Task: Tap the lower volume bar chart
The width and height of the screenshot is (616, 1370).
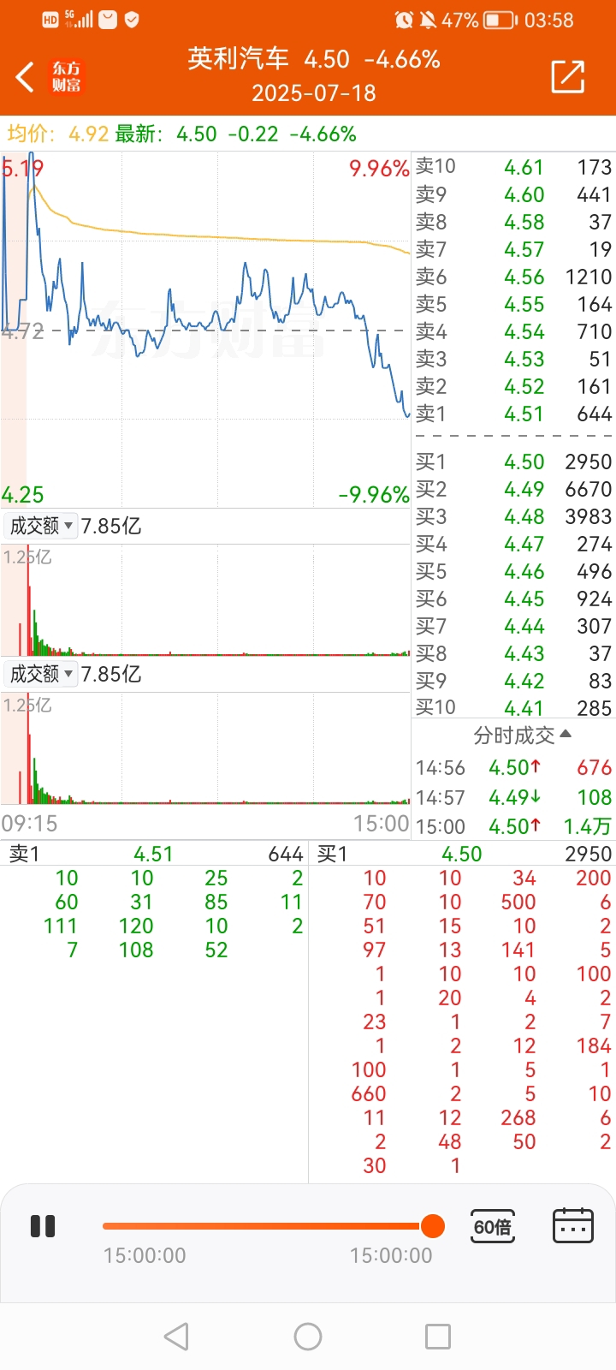Action: coord(205,748)
